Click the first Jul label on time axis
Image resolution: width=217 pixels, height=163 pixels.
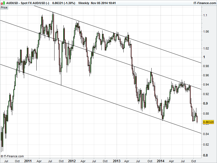[x=6, y=161]
